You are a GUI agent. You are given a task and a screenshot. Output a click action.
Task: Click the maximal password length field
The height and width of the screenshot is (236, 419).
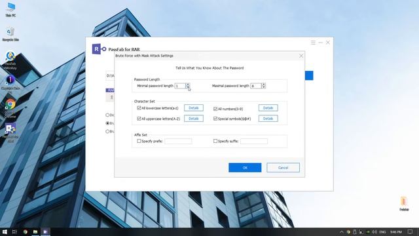(256, 86)
